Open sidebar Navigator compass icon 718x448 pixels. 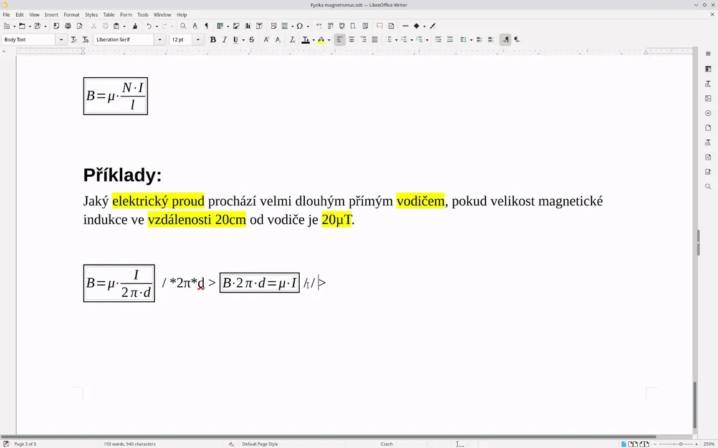click(x=708, y=113)
